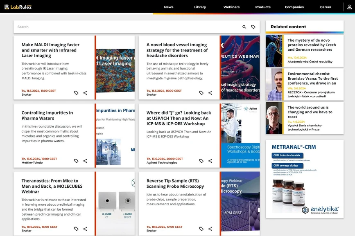Click Impurities in Pharma Waters thumbnail
This screenshot has width=355, height=236.
[x=115, y=136]
